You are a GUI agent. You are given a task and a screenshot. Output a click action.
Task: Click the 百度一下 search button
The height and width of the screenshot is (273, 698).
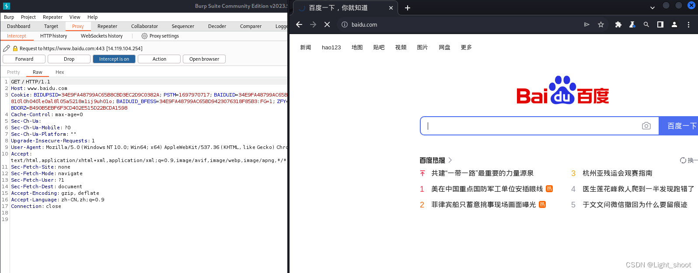tap(679, 126)
